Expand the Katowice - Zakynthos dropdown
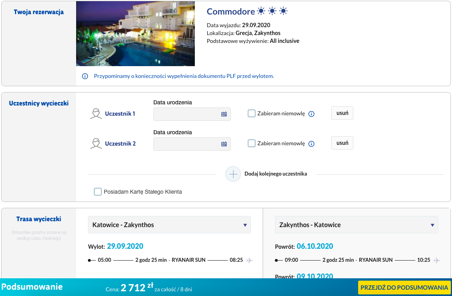This screenshot has height=296, width=452. [169, 225]
